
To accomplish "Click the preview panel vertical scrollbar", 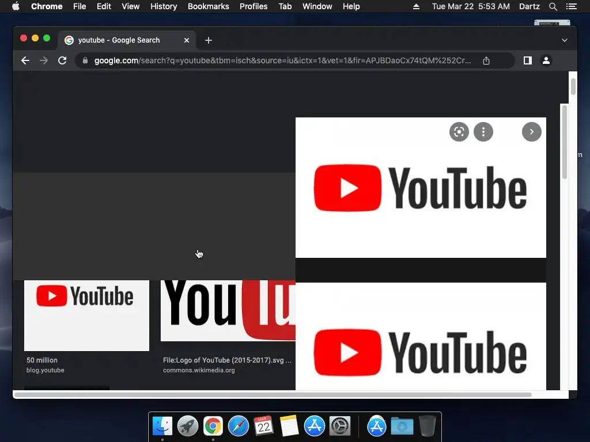I will pyautogui.click(x=565, y=143).
